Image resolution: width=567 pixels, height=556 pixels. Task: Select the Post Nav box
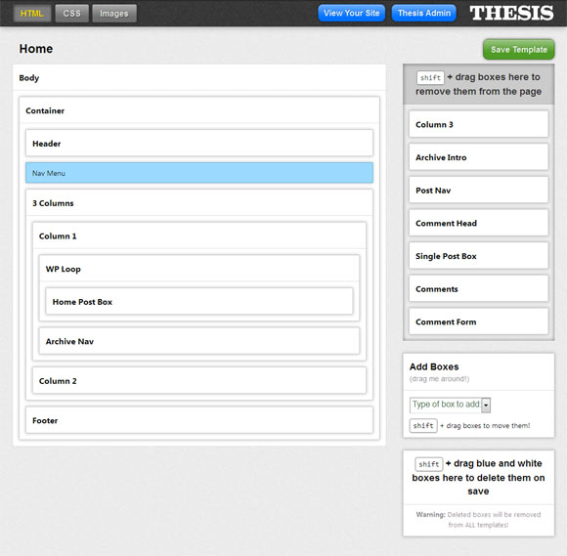[478, 190]
